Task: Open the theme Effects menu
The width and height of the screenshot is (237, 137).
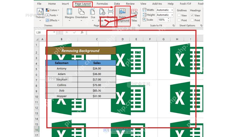Action: tap(53, 20)
